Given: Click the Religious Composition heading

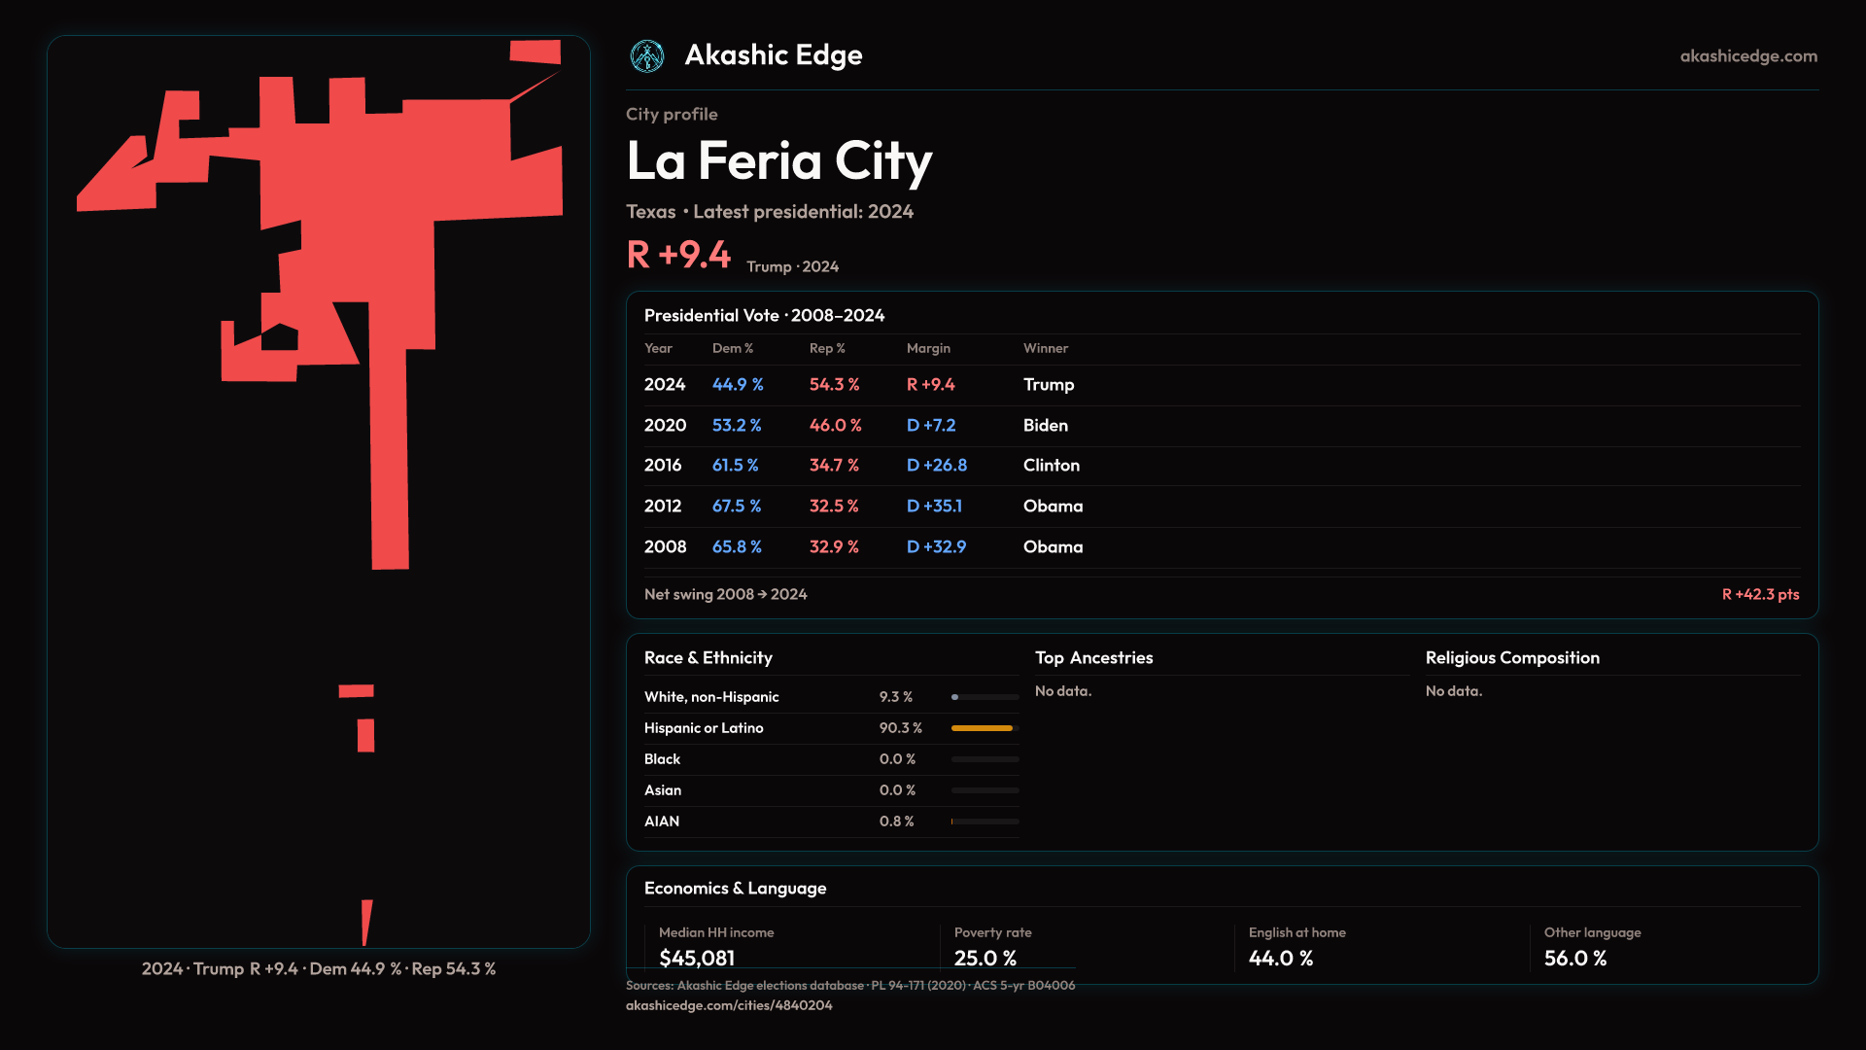Looking at the screenshot, I should tap(1511, 658).
